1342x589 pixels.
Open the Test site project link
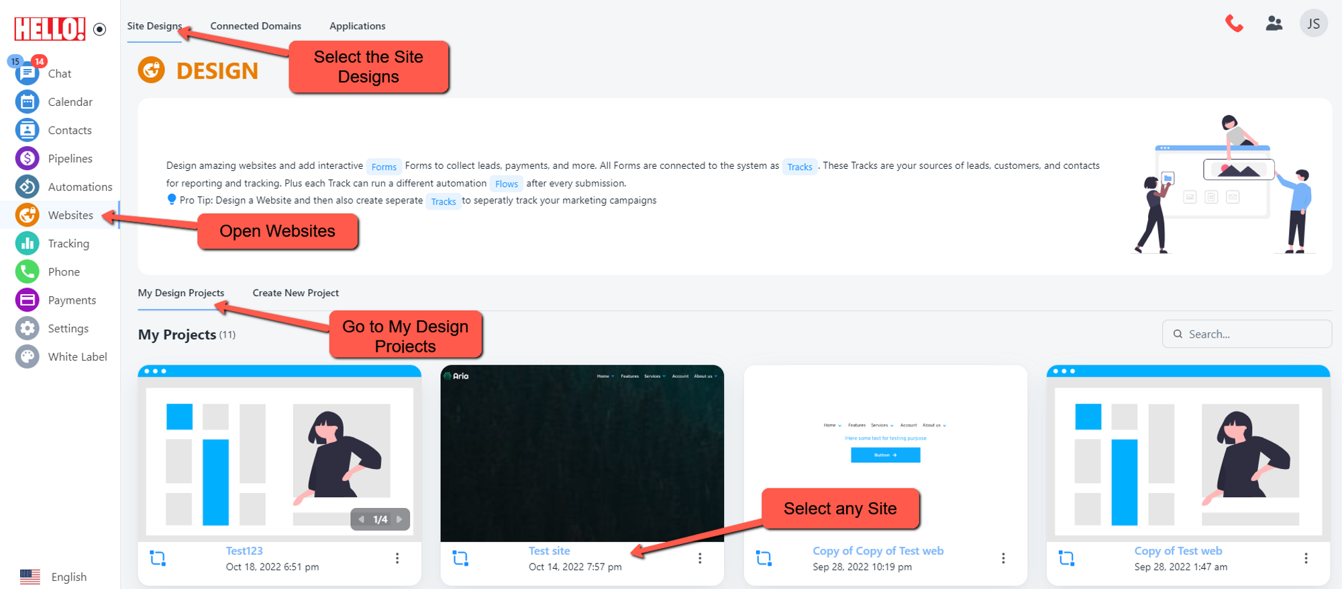[549, 551]
